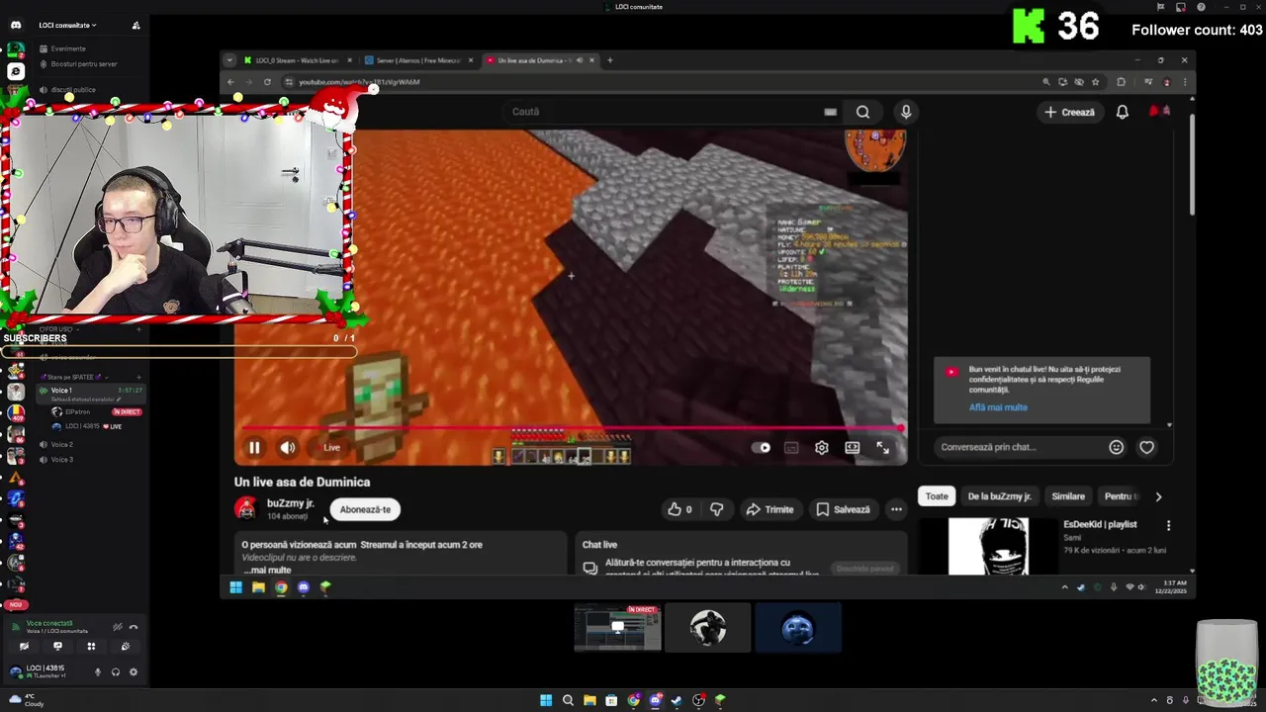Expand description with ...mai multe
The image size is (1266, 712).
coord(267,570)
